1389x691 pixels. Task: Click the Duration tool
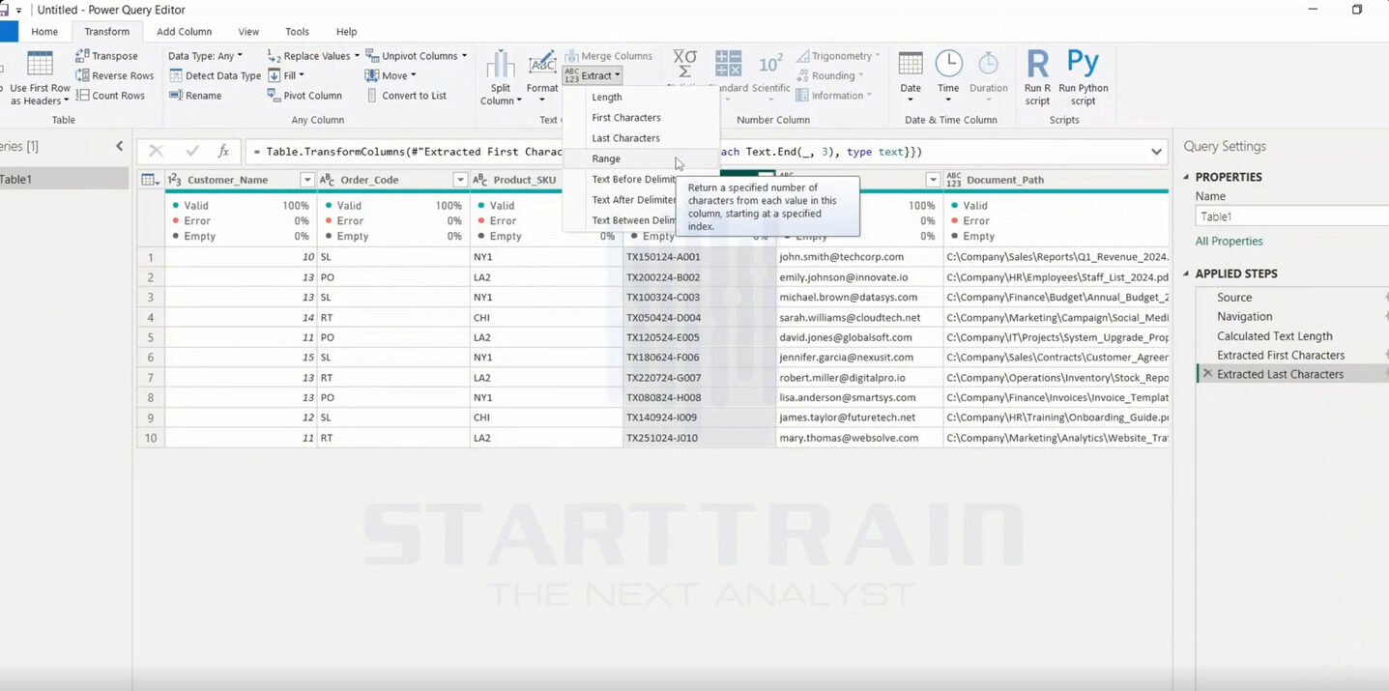pyautogui.click(x=988, y=77)
